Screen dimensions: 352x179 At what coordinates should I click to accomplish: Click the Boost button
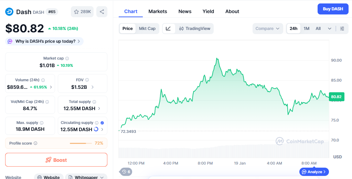pyautogui.click(x=56, y=160)
